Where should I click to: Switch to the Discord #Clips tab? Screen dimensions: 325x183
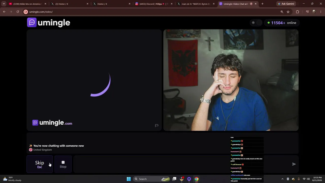(x=154, y=4)
